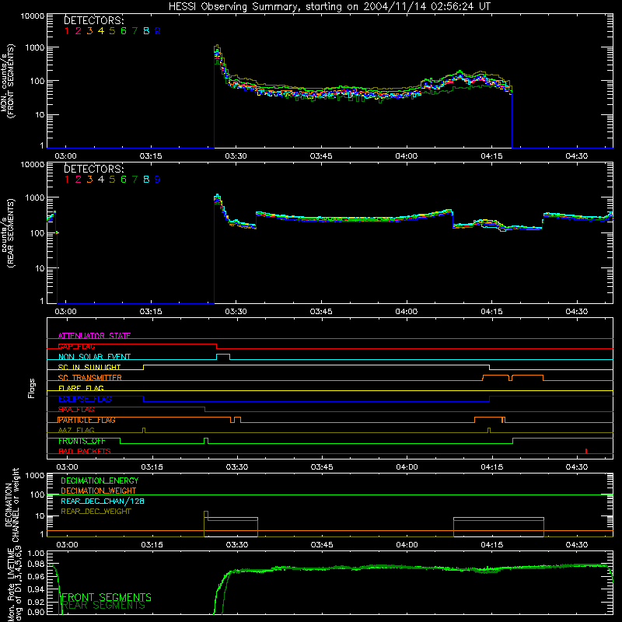Viewport: 622px width, 622px height.
Task: Click the PARTICLE_FLAG label
Action: click(x=87, y=420)
